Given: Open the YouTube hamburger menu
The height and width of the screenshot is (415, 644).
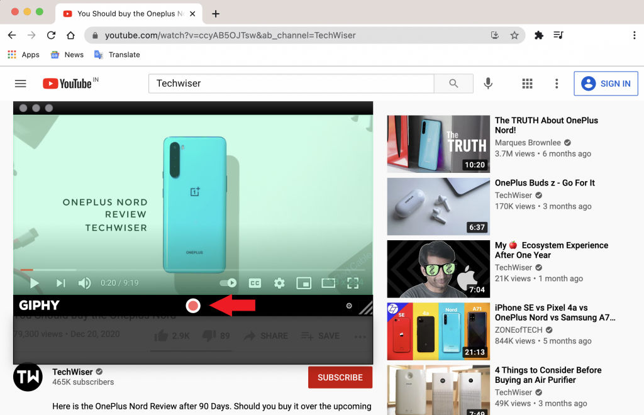Looking at the screenshot, I should pos(21,84).
